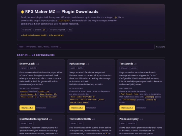
Task: Click the 'drop-in .js' pill badge
Action: pos(40,30)
